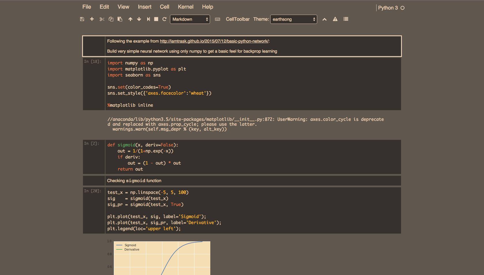The width and height of the screenshot is (484, 275).
Task: Open the Cell menu
Action: tap(165, 7)
